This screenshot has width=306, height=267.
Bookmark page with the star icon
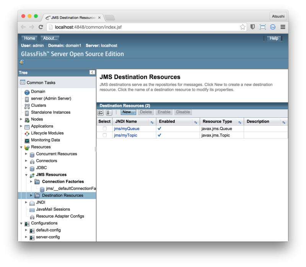click(x=243, y=27)
